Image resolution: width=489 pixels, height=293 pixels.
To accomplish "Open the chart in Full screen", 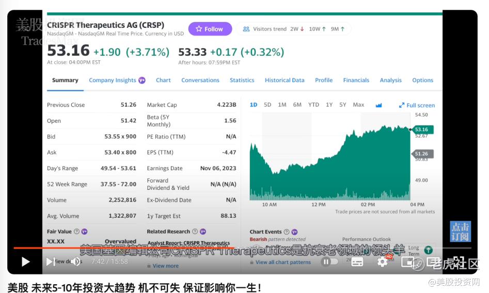I will pyautogui.click(x=417, y=105).
